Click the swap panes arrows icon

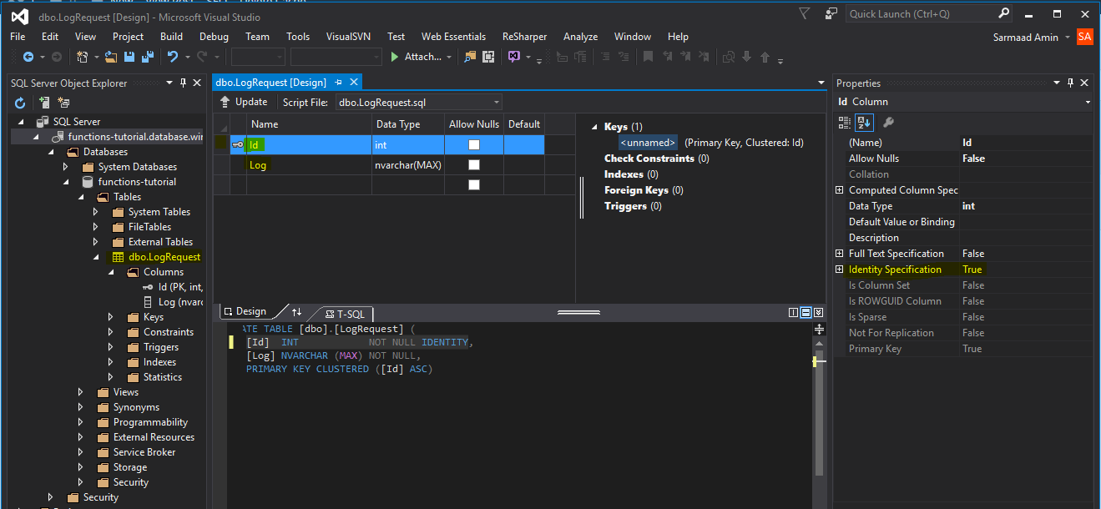point(296,312)
